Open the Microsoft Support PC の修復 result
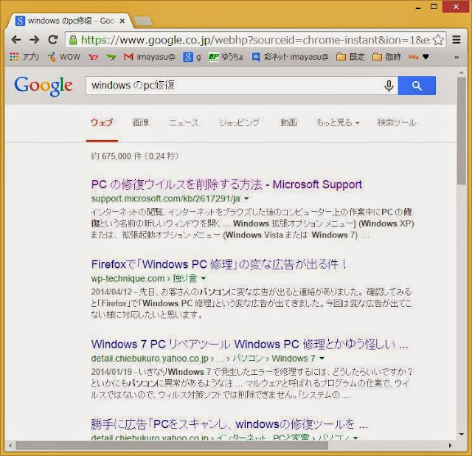This screenshot has width=472, height=456. pyautogui.click(x=226, y=184)
